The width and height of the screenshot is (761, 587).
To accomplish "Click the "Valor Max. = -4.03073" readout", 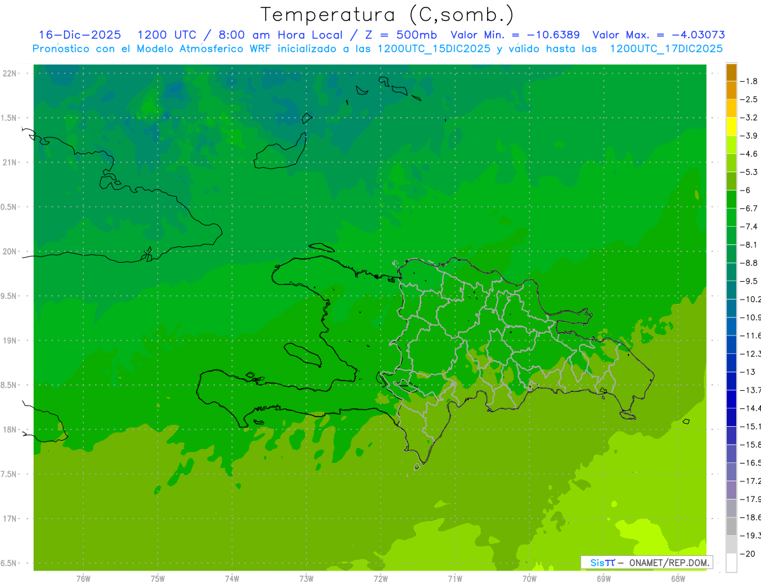I will coord(658,35).
